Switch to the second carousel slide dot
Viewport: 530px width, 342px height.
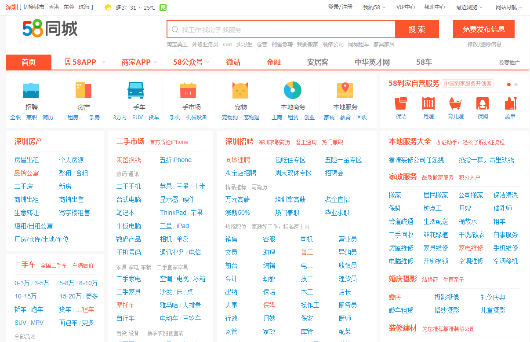(516, 85)
